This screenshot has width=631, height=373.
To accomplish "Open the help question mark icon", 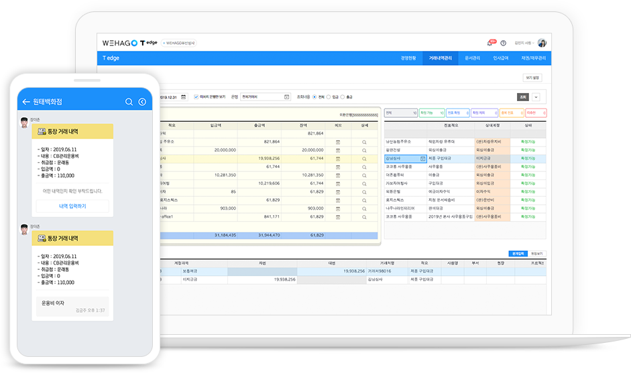I will [503, 43].
